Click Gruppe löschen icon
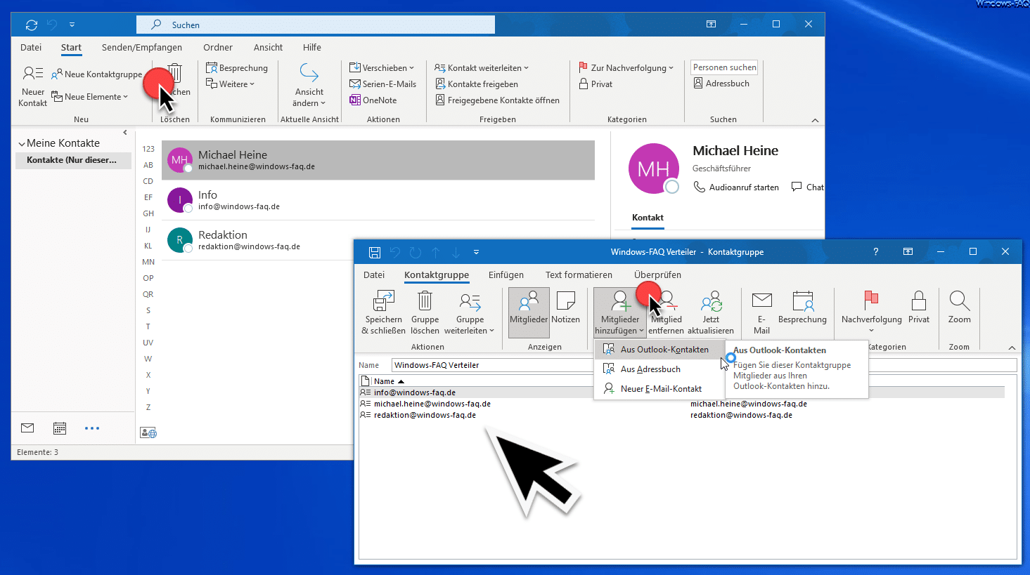Image resolution: width=1030 pixels, height=575 pixels. (x=425, y=301)
